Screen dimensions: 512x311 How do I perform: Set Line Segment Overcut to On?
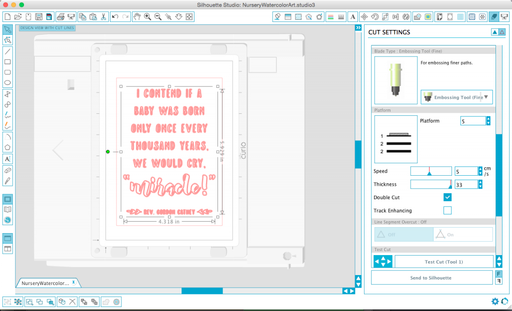tap(462, 235)
